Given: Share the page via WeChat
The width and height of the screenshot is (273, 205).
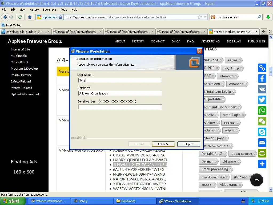Looking at the screenshot, I should 262,121.
